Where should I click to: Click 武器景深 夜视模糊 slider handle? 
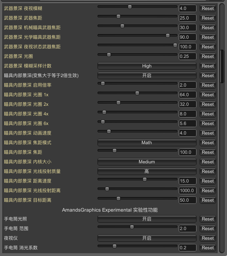[130, 7]
